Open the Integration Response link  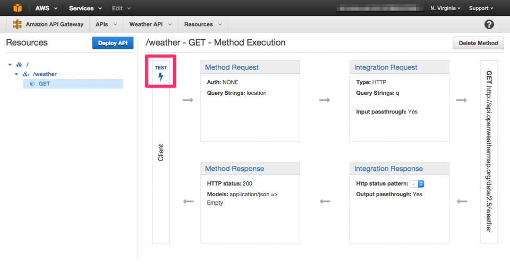[x=388, y=169]
